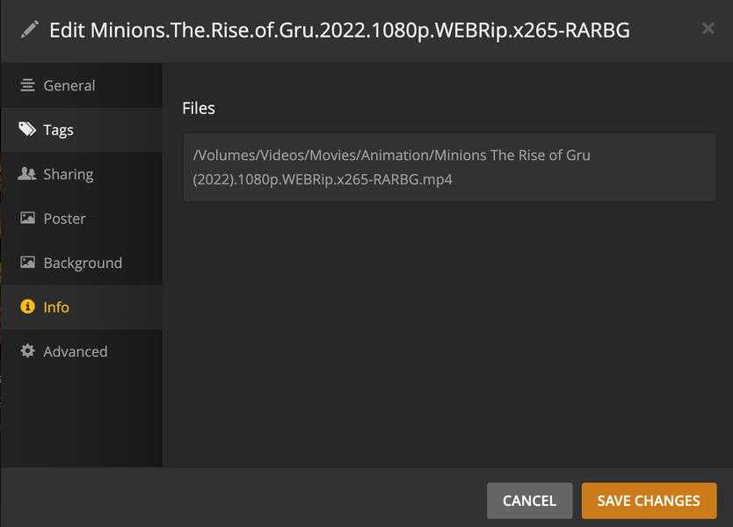733x527 pixels.
Task: Click the yellow info circle icon
Action: pos(27,307)
